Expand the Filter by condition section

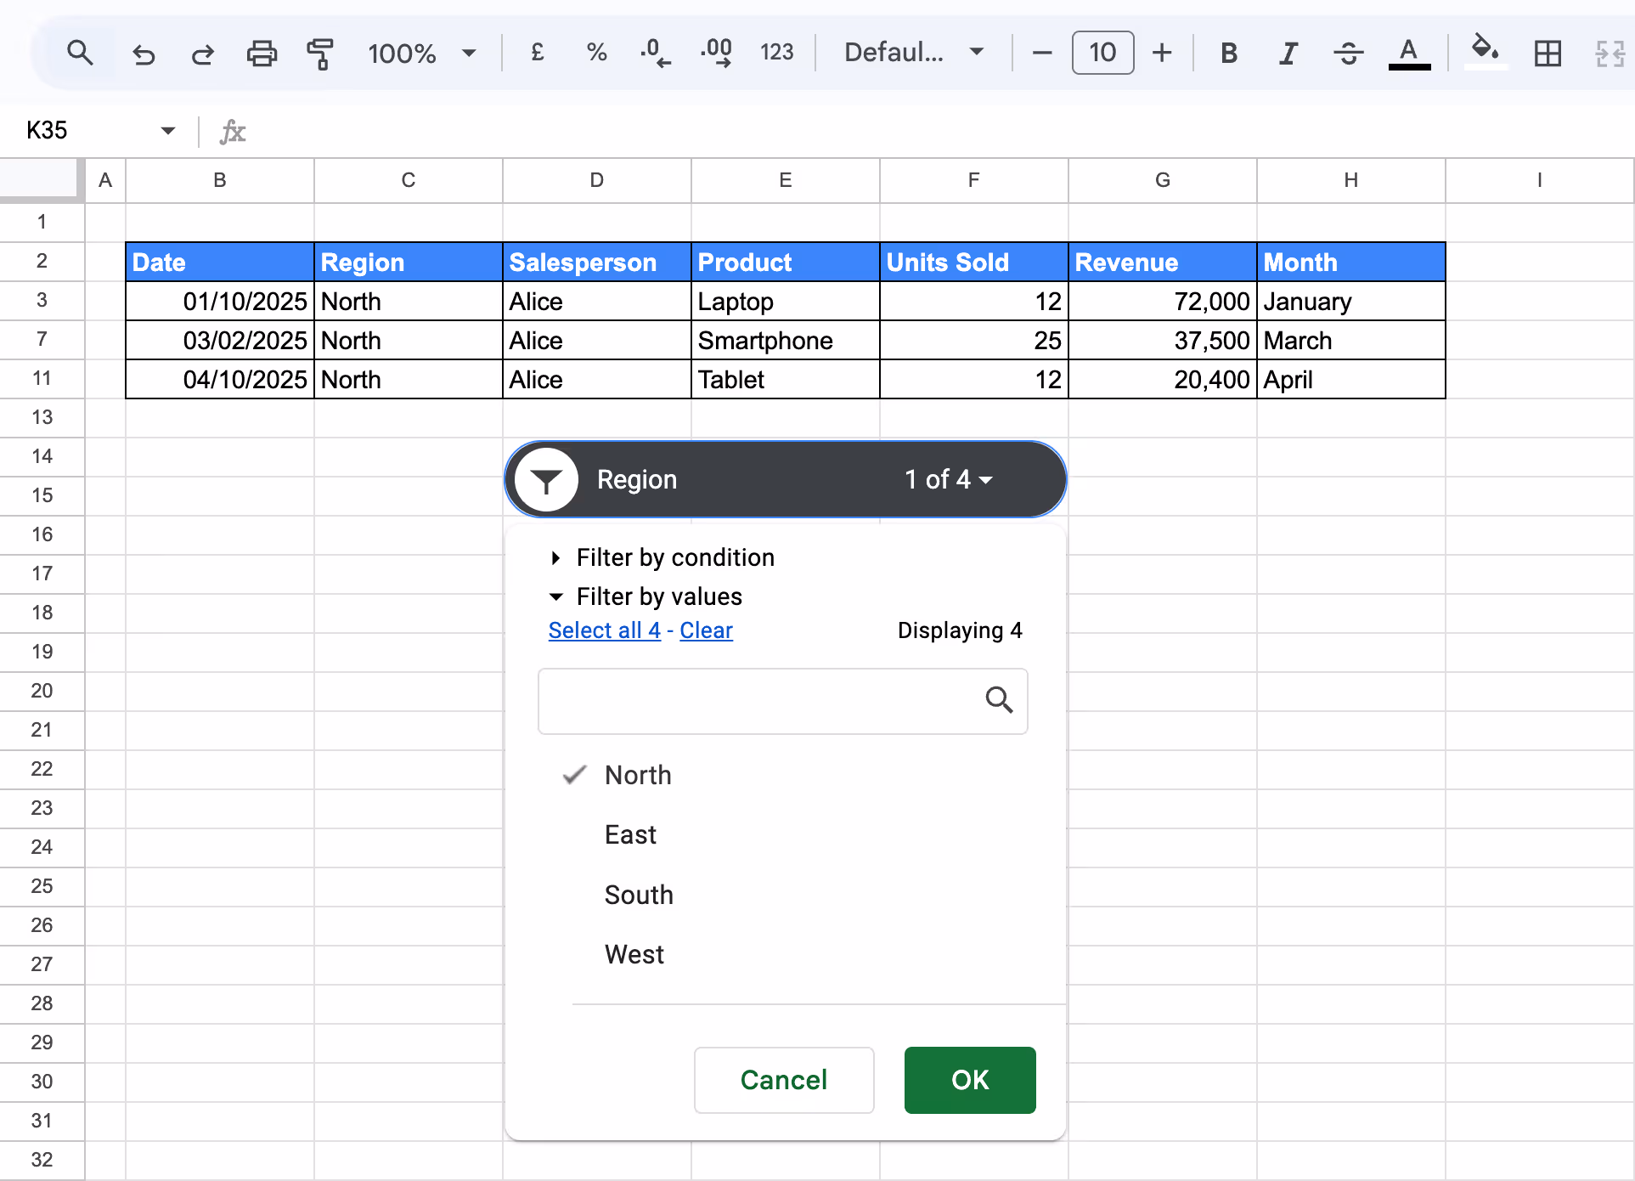coord(675,557)
